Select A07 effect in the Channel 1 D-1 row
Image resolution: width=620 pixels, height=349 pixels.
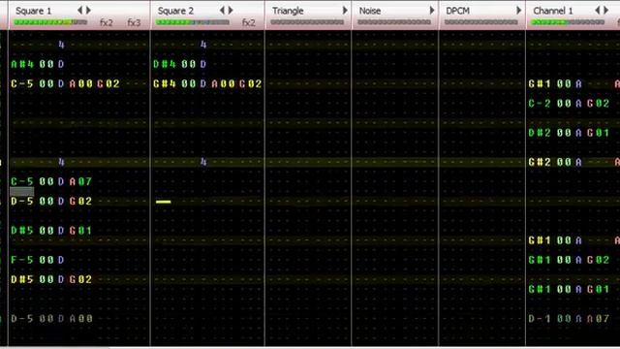coord(598,319)
